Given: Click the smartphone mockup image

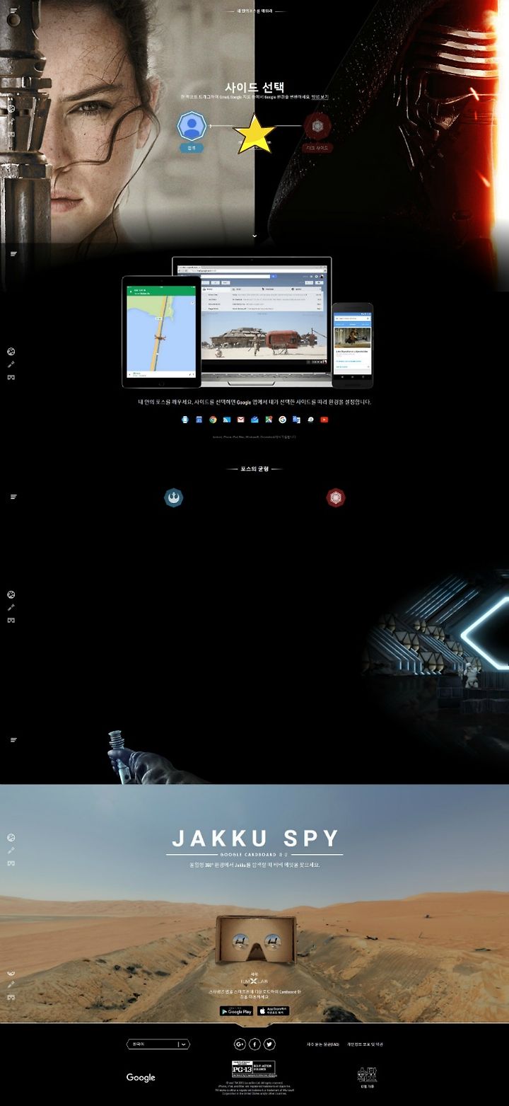Looking at the screenshot, I should 352,345.
